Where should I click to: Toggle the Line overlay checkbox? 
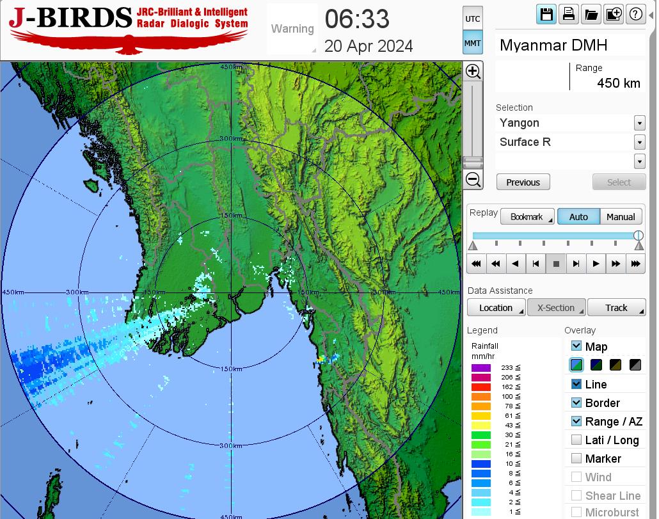[x=576, y=384]
